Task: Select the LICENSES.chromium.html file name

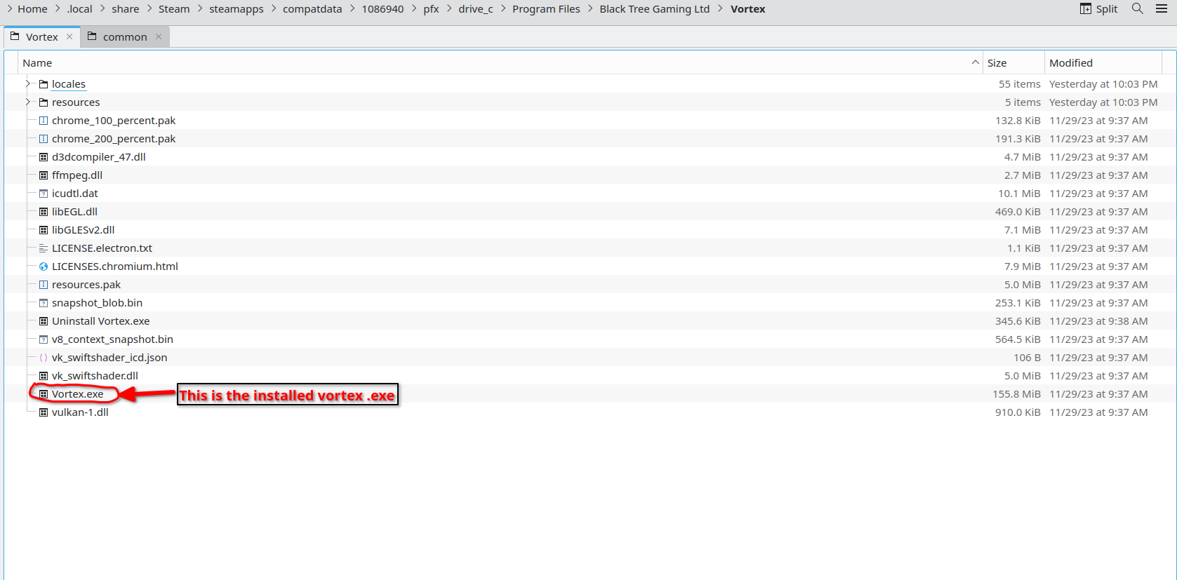Action: coord(115,267)
